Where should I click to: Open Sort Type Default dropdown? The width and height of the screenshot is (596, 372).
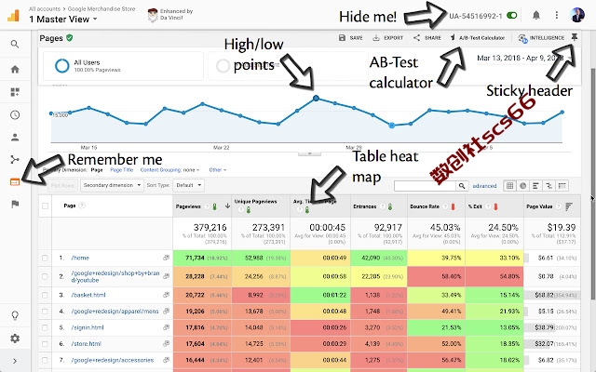click(188, 185)
